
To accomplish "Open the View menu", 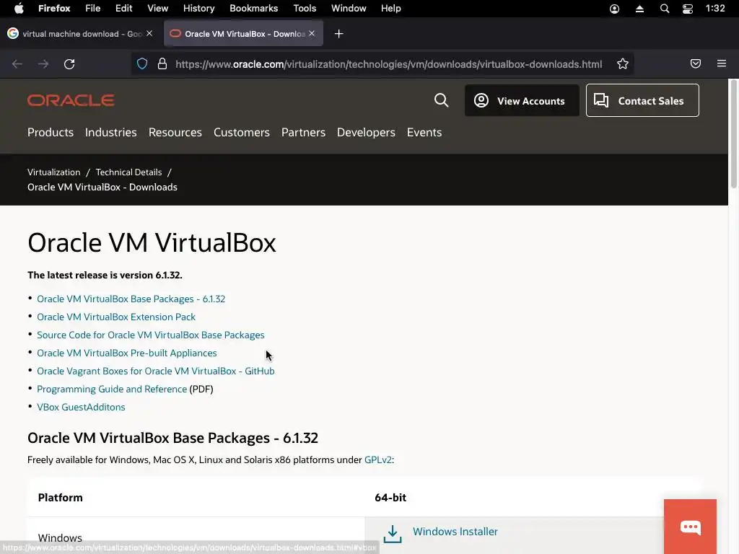I will (x=157, y=9).
